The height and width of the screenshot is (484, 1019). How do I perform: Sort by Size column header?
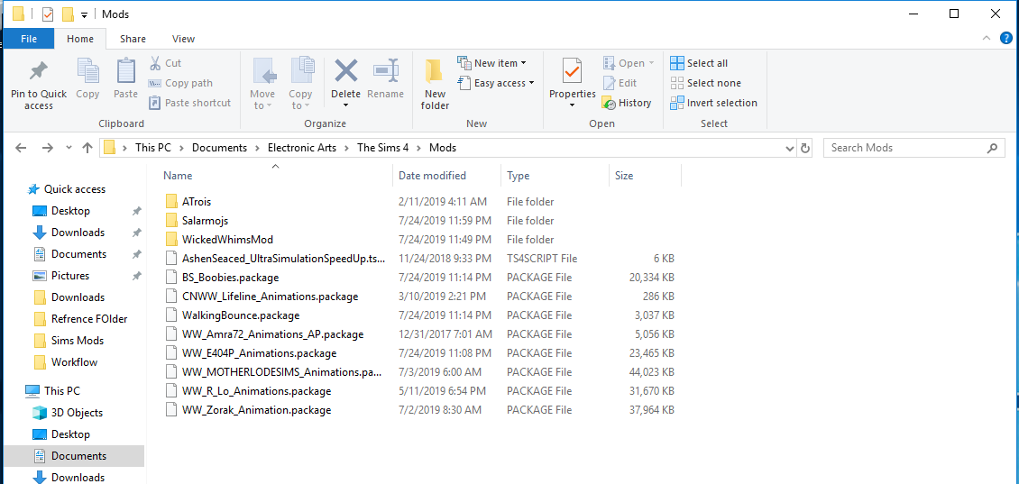click(x=646, y=176)
